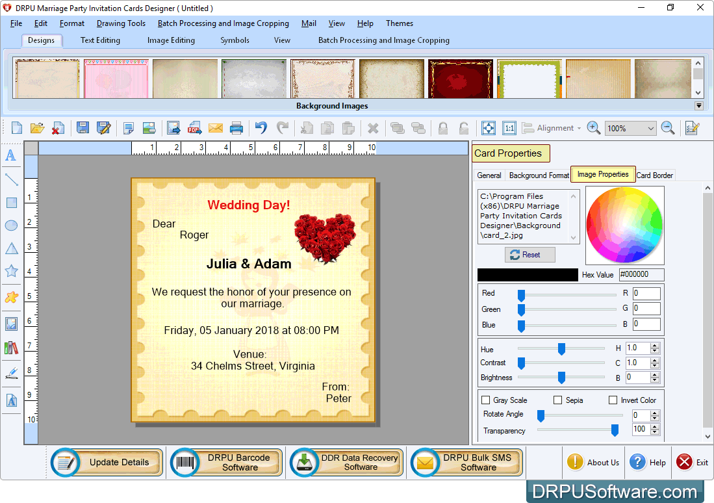Enable the Gray Scale checkbox

click(x=486, y=400)
